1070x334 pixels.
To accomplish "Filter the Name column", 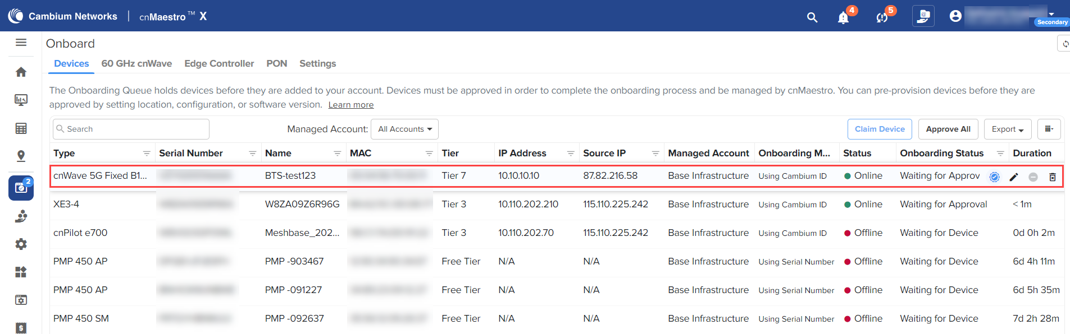I will [338, 154].
